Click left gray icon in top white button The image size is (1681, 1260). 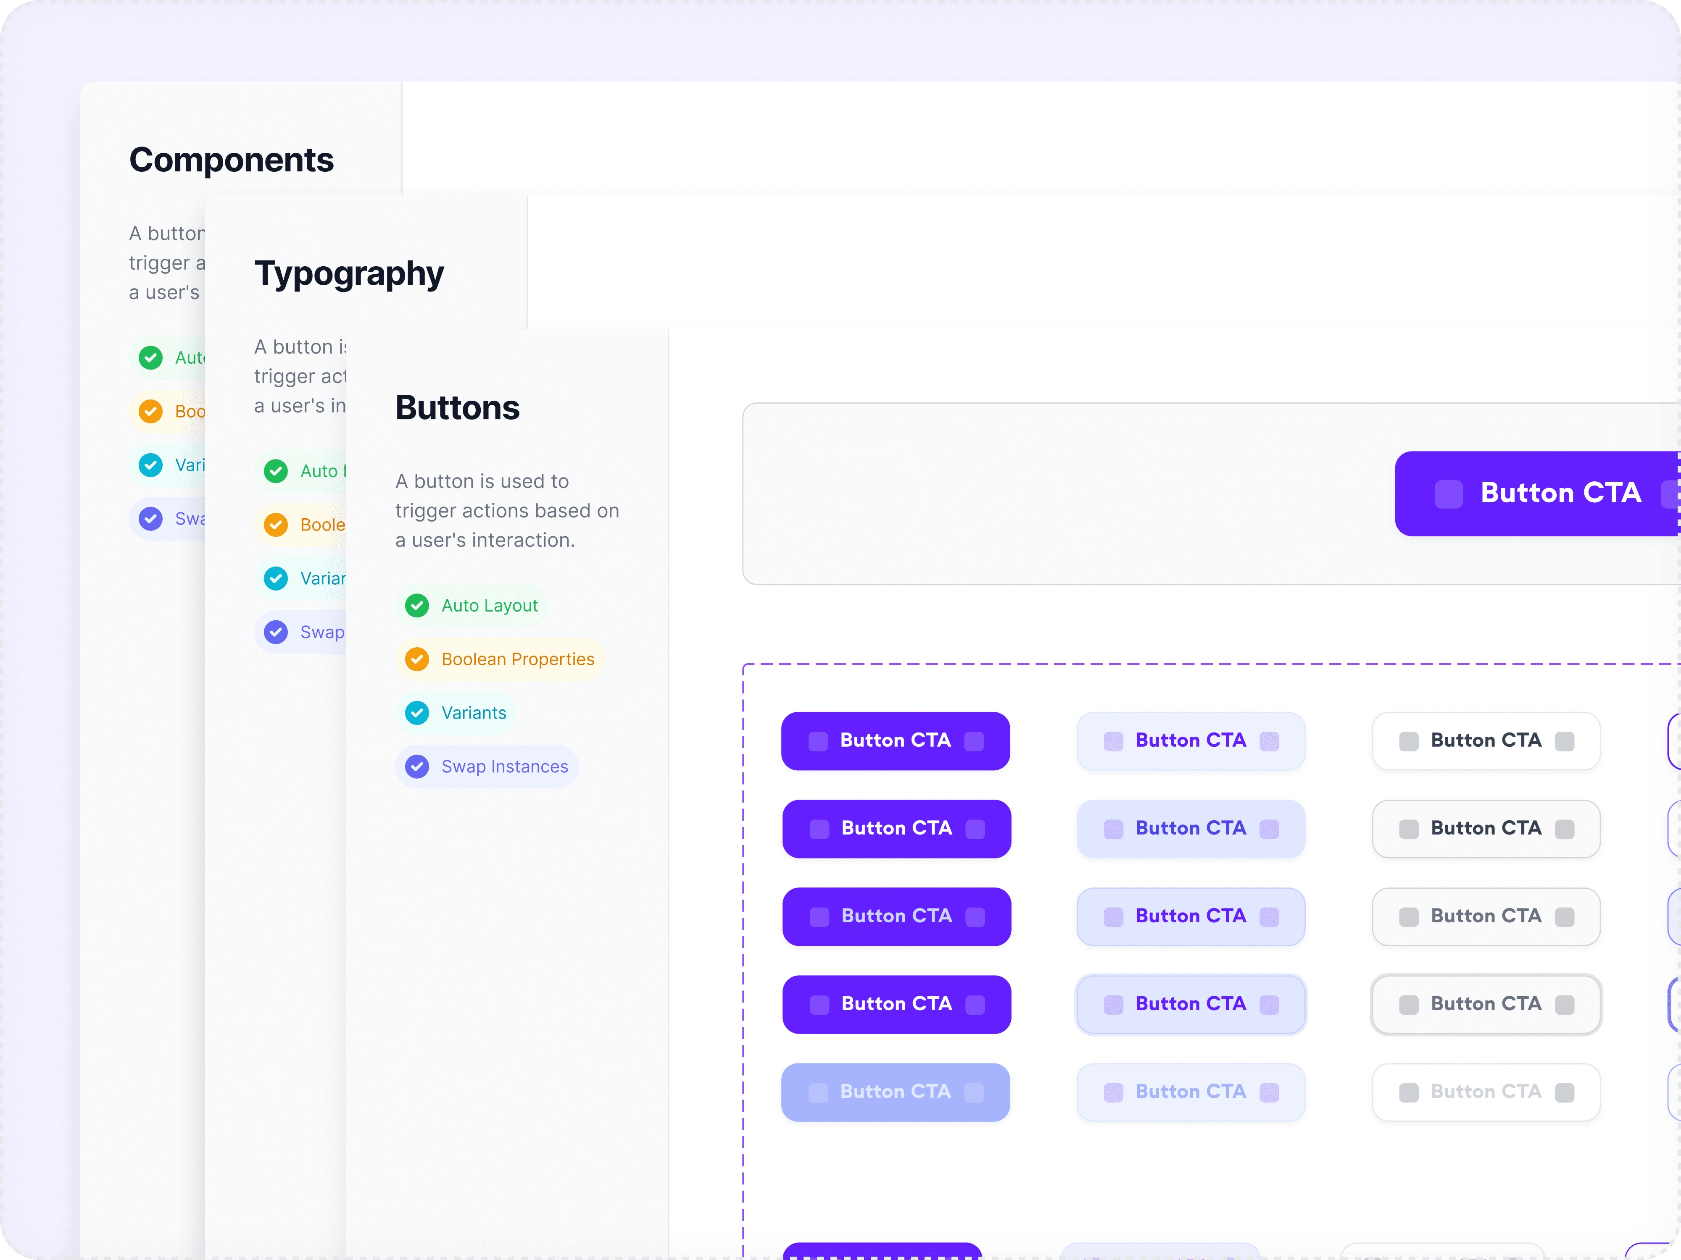point(1408,741)
